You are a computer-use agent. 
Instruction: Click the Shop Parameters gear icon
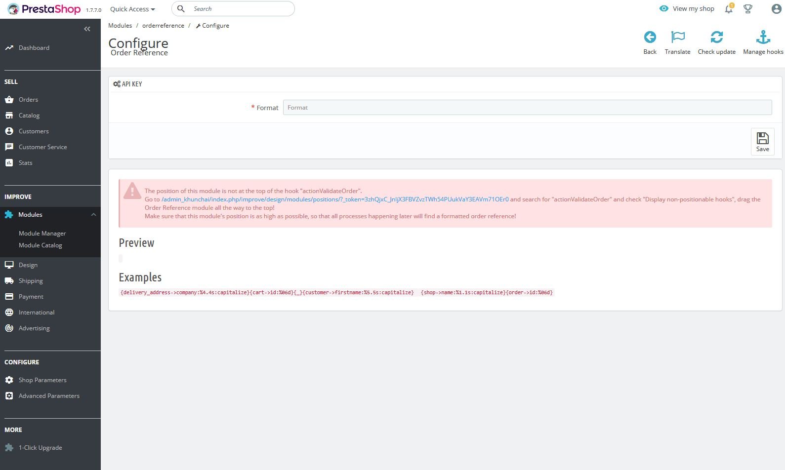pos(9,380)
